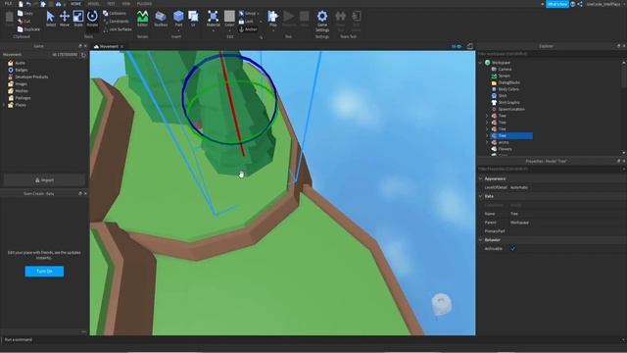Click the refresh icon in Game panel

(83, 55)
